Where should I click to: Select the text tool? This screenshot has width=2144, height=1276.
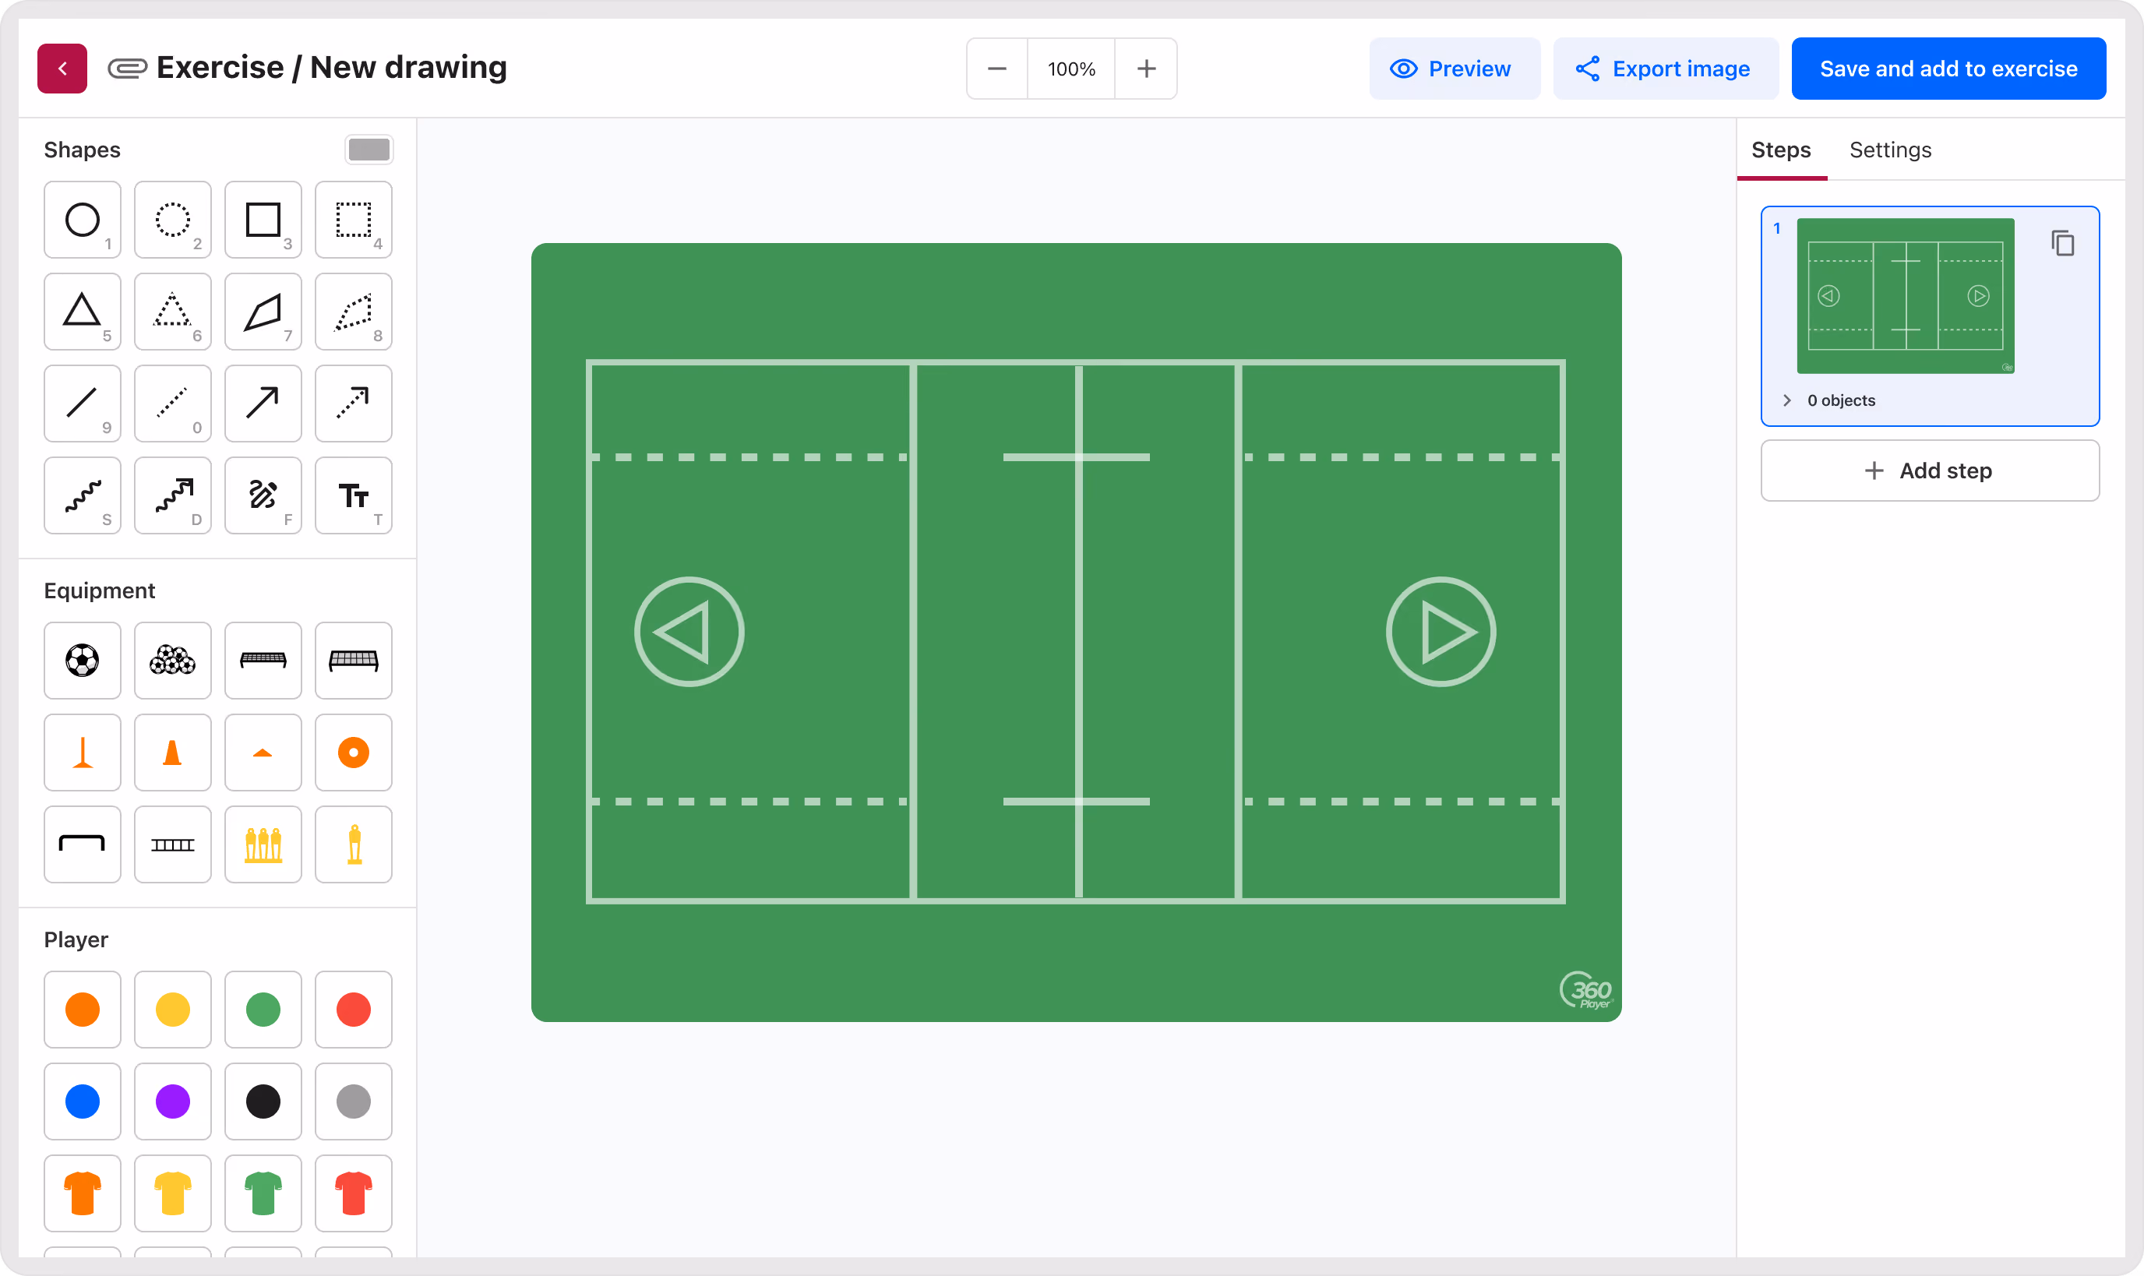coord(354,495)
